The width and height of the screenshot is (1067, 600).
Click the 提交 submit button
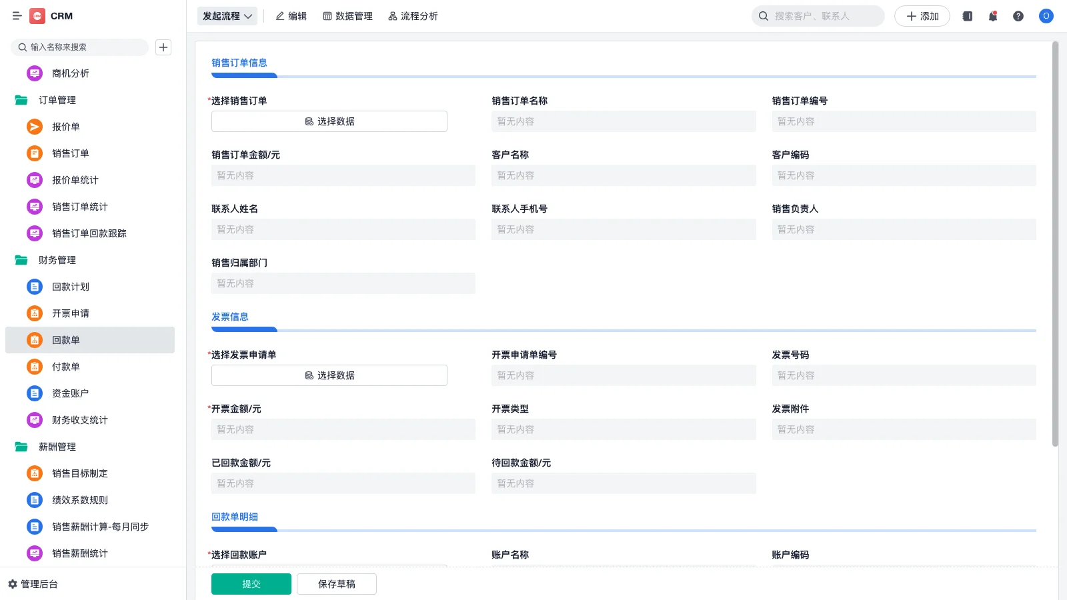coord(251,583)
